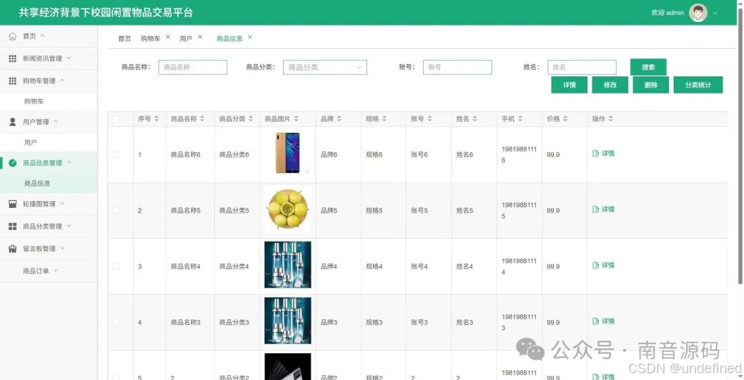Viewport: 744px width, 380px height.
Task: Switch to the 首页 tab
Action: coord(124,39)
